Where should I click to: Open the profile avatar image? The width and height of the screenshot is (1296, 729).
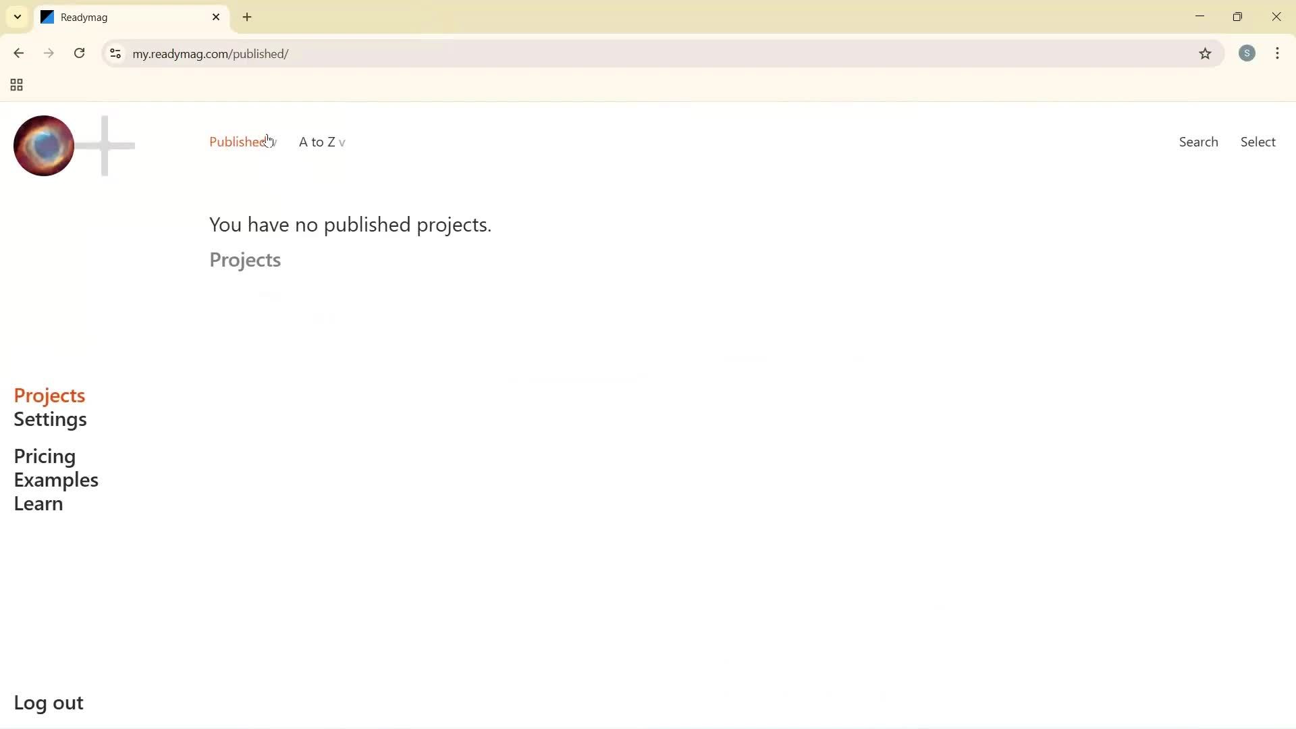43,145
